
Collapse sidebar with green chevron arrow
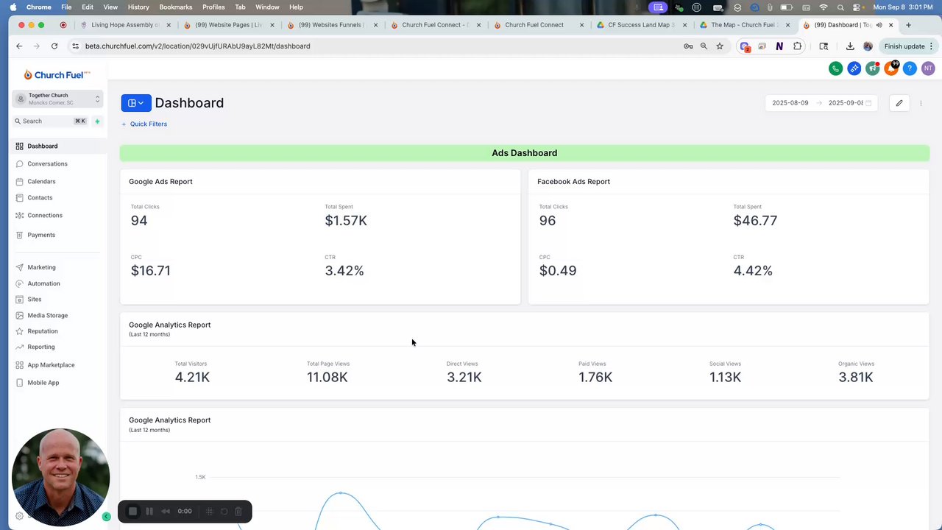click(106, 517)
